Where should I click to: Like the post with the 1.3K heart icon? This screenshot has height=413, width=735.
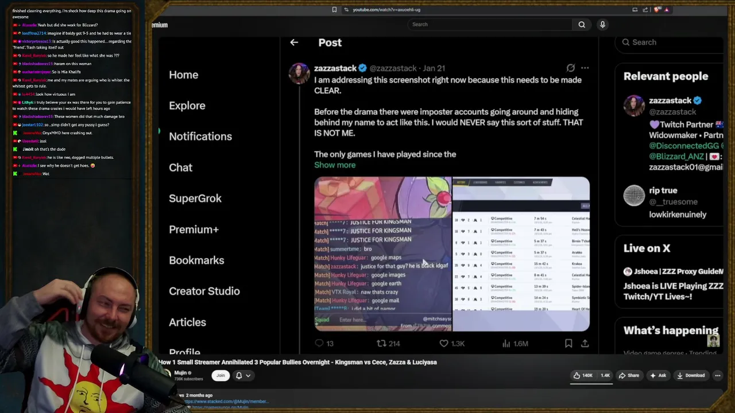pos(443,343)
